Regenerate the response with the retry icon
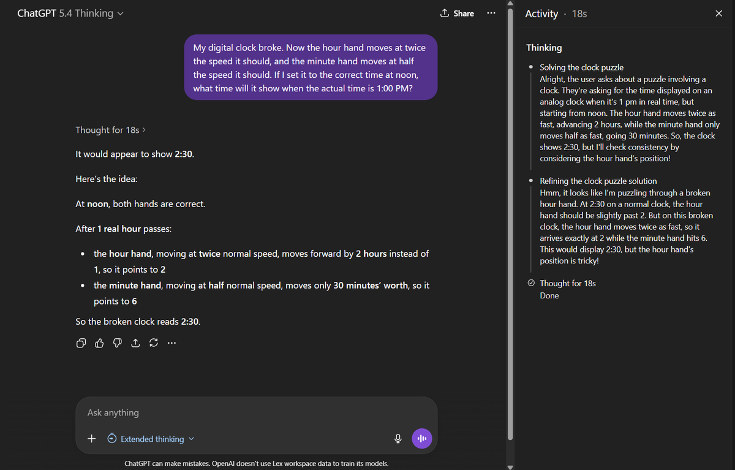The height and width of the screenshot is (470, 735). [x=154, y=343]
